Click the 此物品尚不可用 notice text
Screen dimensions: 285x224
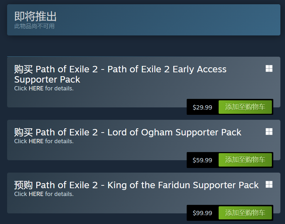34,26
